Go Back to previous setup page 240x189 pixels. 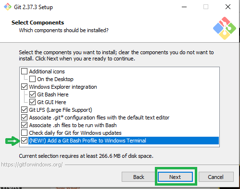click(x=139, y=177)
